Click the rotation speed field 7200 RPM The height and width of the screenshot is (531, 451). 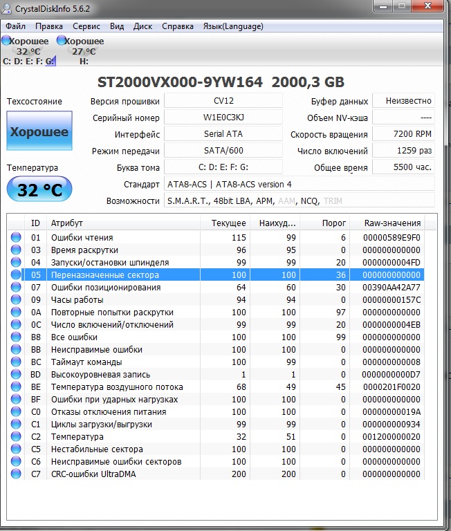click(403, 133)
